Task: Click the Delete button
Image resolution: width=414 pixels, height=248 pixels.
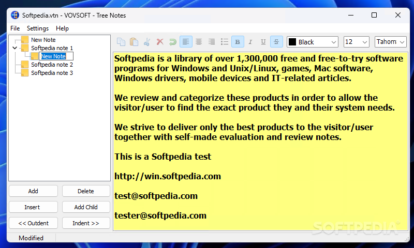Action: coord(86,191)
